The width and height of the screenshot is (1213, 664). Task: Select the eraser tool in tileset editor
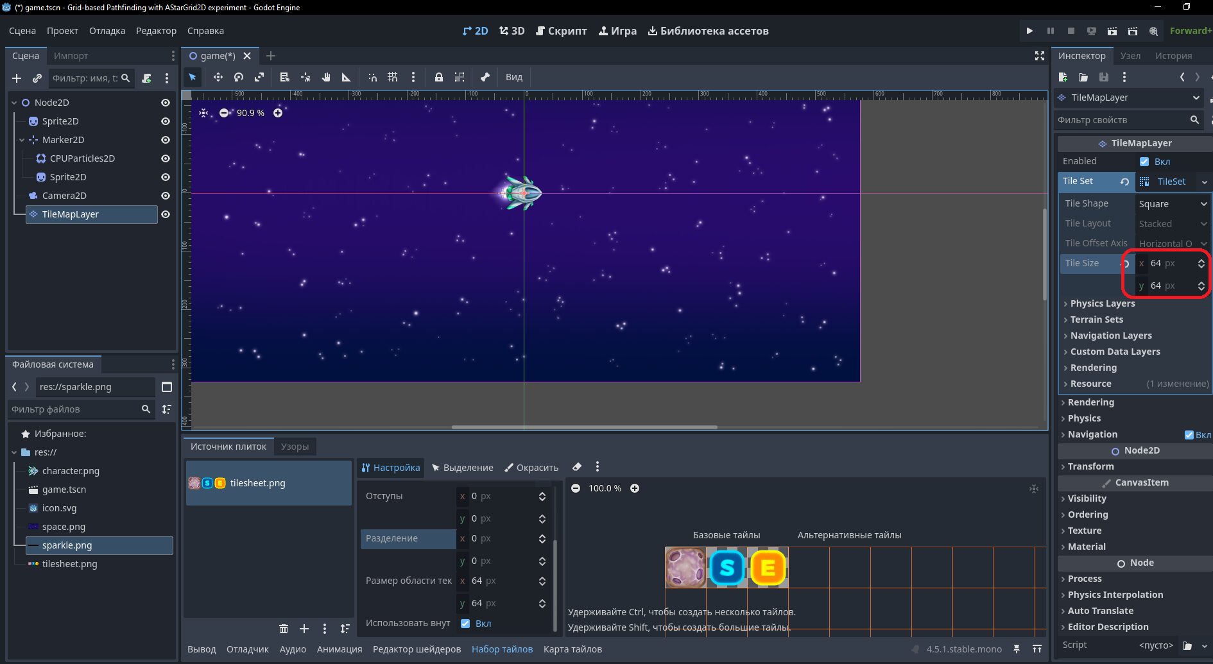pyautogui.click(x=577, y=467)
